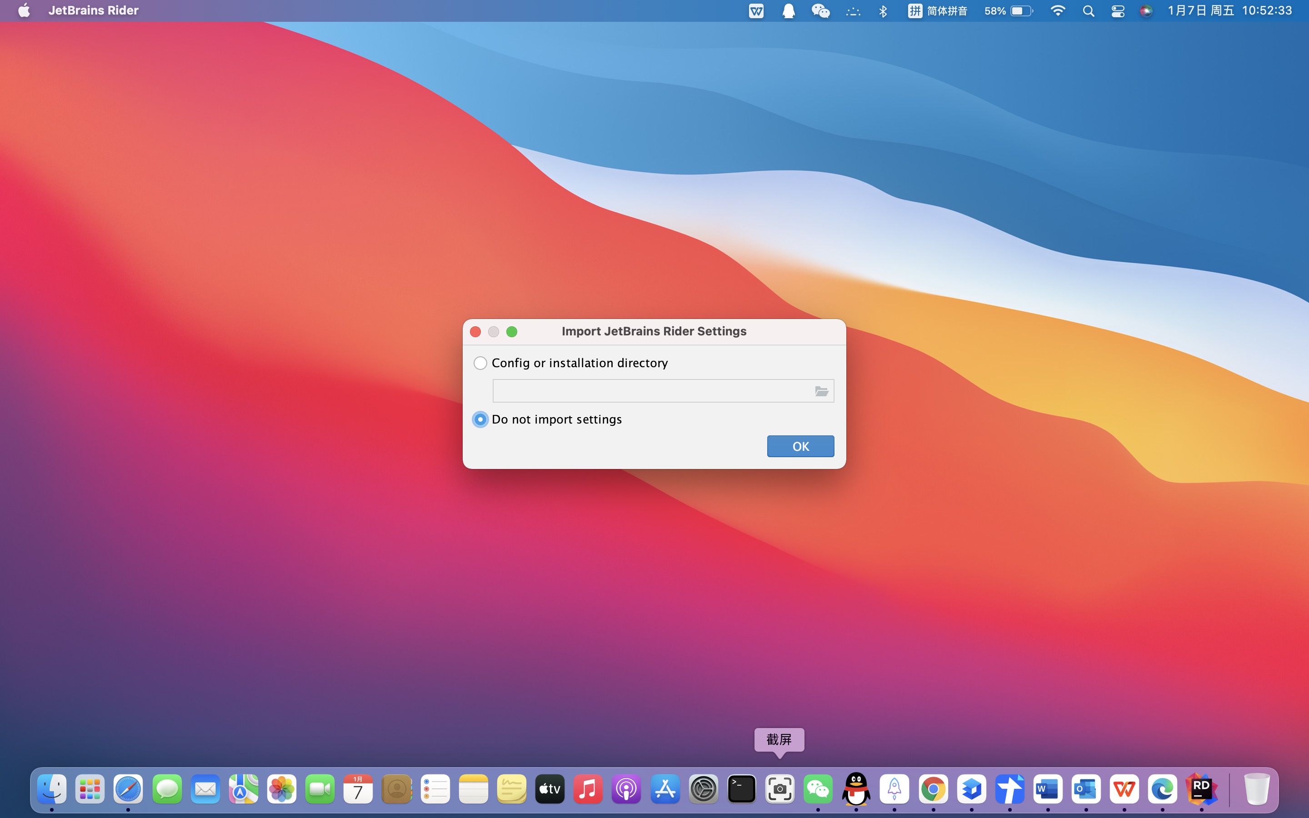Viewport: 1309px width, 818px height.
Task: Click the directory path input field
Action: (649, 391)
